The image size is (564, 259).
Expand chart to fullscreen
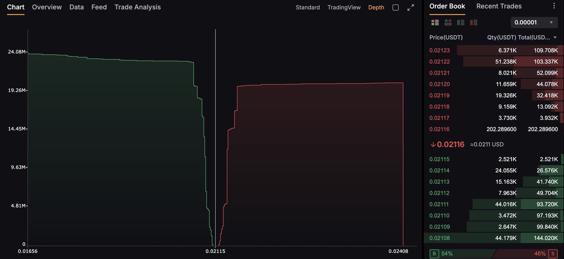[410, 8]
